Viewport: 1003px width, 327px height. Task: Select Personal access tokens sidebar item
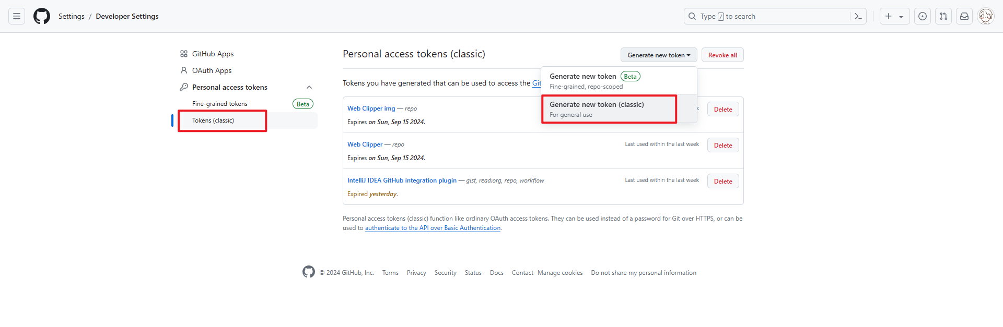point(230,87)
